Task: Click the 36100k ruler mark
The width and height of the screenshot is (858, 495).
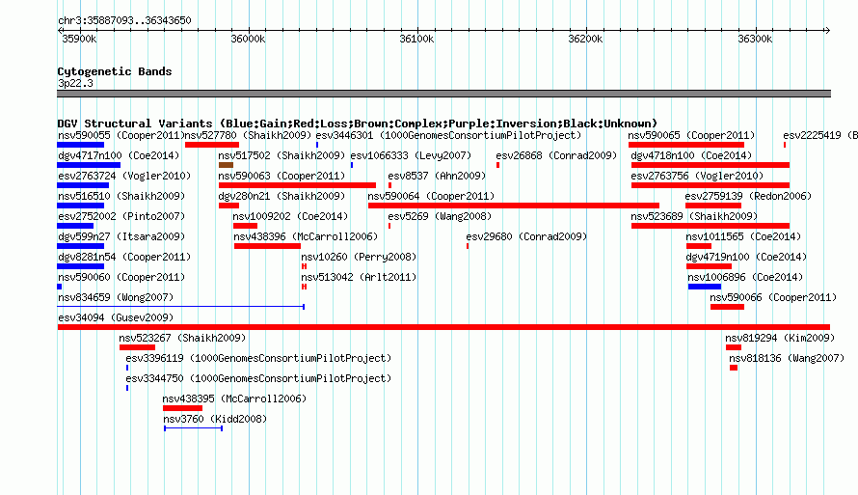Action: (416, 39)
